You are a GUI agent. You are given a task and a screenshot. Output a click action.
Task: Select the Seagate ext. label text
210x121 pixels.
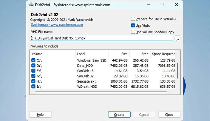click(87, 81)
